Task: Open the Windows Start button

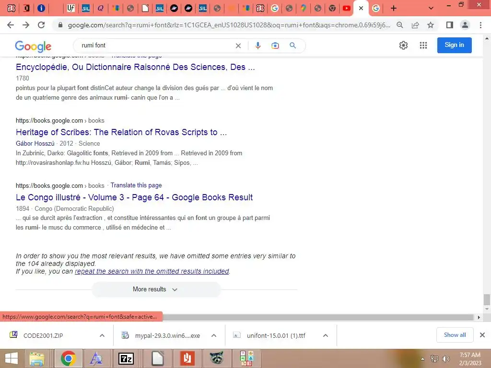Action: point(12,358)
